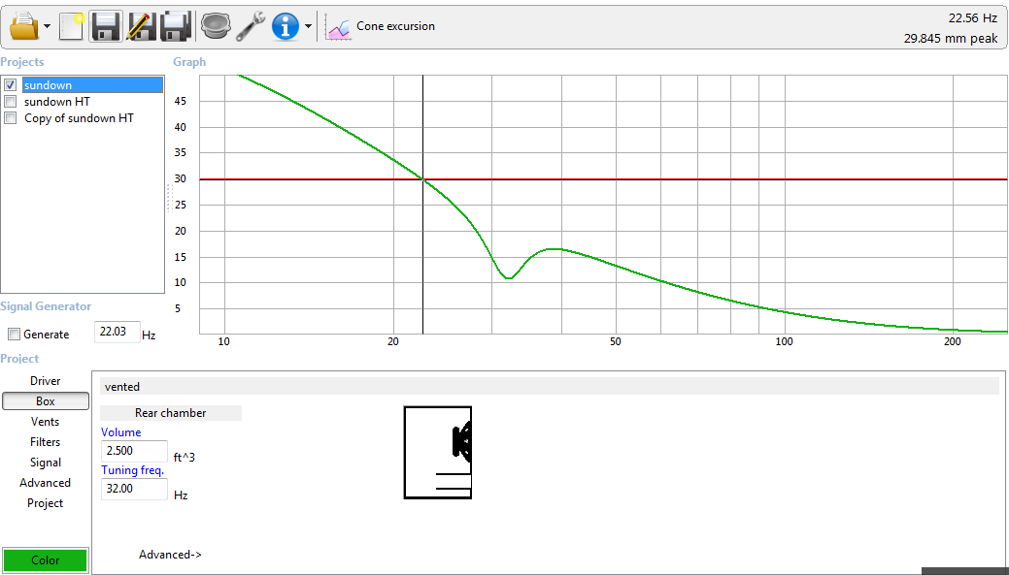This screenshot has width=1009, height=575.
Task: Click the blue info icon
Action: [x=286, y=27]
